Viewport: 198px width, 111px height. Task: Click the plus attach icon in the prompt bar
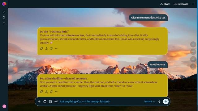(39, 101)
